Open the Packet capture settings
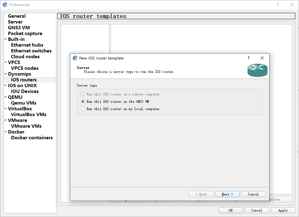Screen dimensions: 299x217 (x=25, y=34)
